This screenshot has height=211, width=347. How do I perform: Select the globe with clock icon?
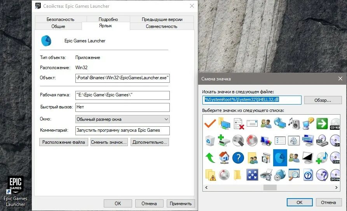(x=280, y=175)
